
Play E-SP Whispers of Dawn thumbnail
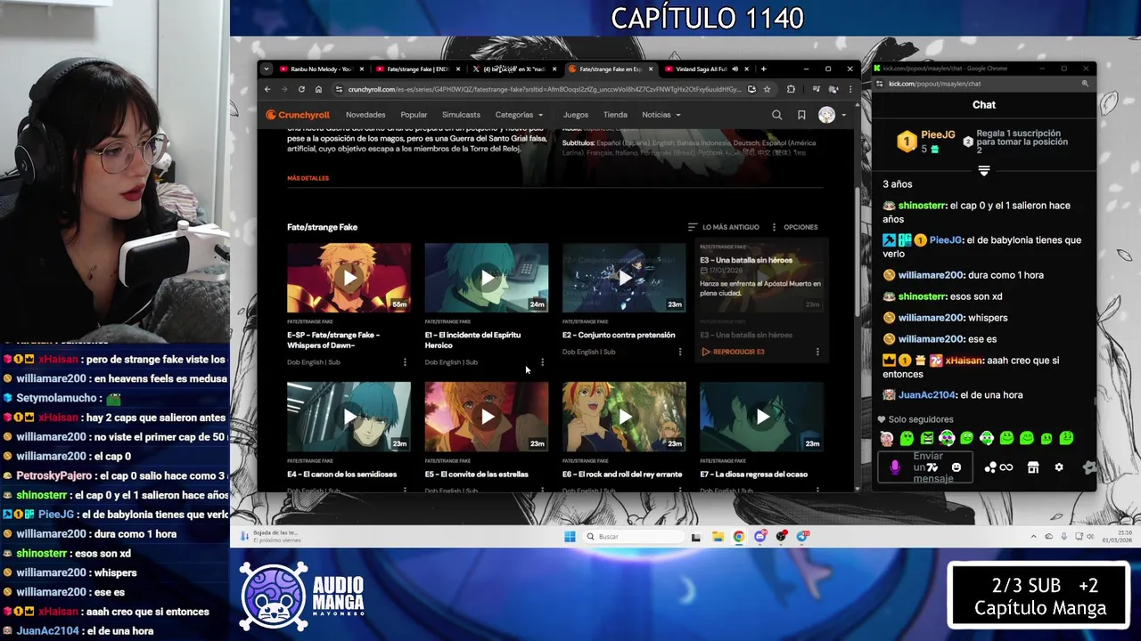(349, 278)
